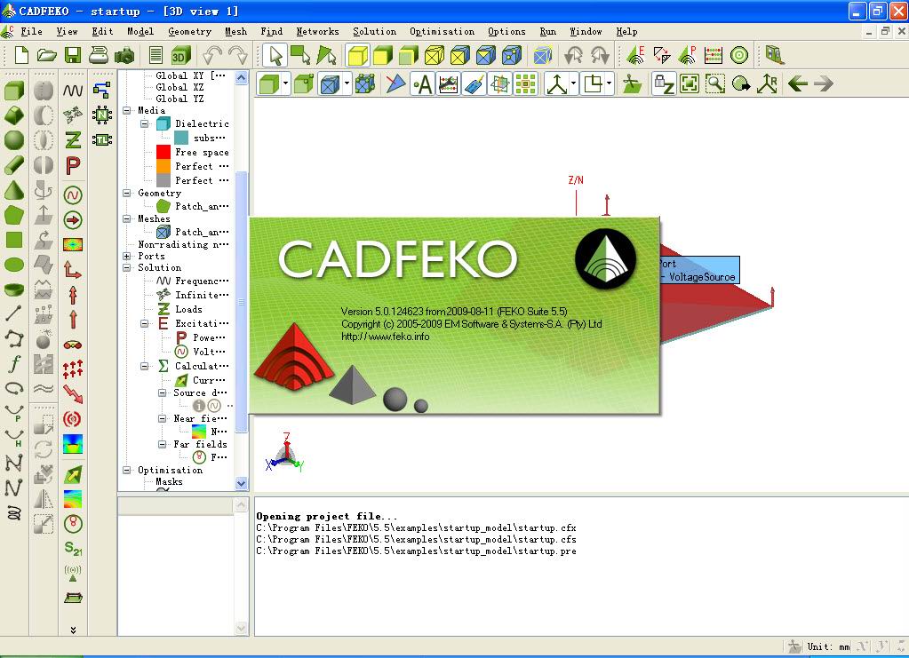Toggle the blue cube vertex selection mode
Image resolution: width=909 pixels, height=658 pixels.
(x=512, y=56)
